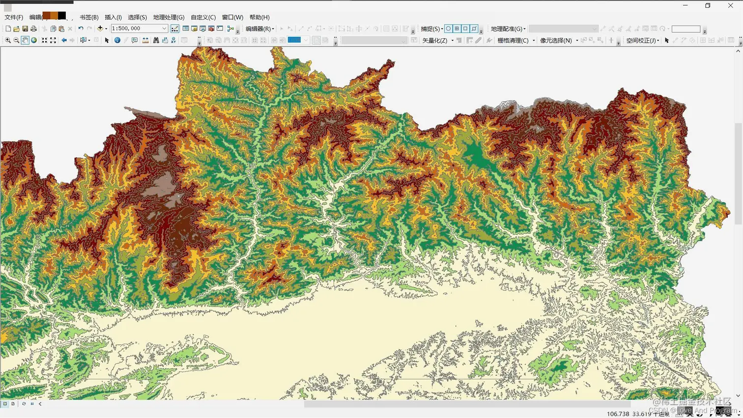Expand the 矢量化(Z) dropdown

click(x=437, y=40)
